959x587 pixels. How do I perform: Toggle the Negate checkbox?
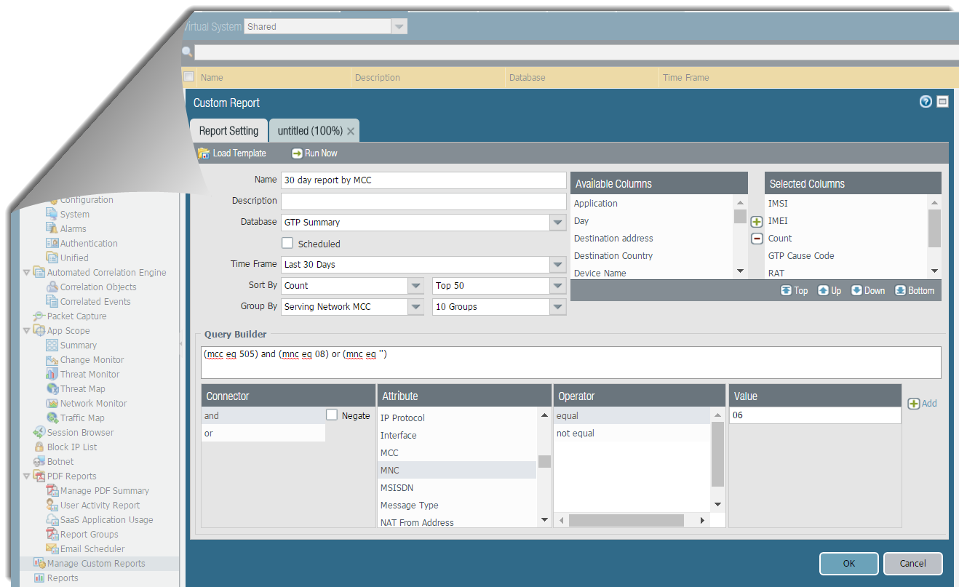tap(332, 415)
